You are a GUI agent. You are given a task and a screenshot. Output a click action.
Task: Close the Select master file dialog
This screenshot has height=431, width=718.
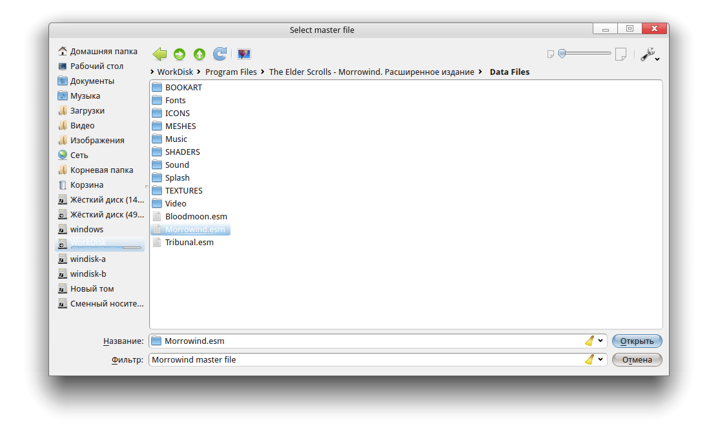(x=654, y=29)
